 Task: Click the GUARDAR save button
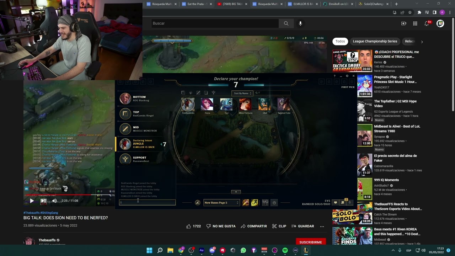pos(303,226)
